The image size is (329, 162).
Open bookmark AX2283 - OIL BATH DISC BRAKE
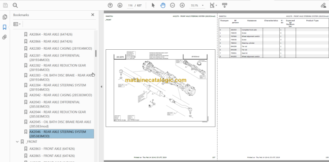(61, 78)
